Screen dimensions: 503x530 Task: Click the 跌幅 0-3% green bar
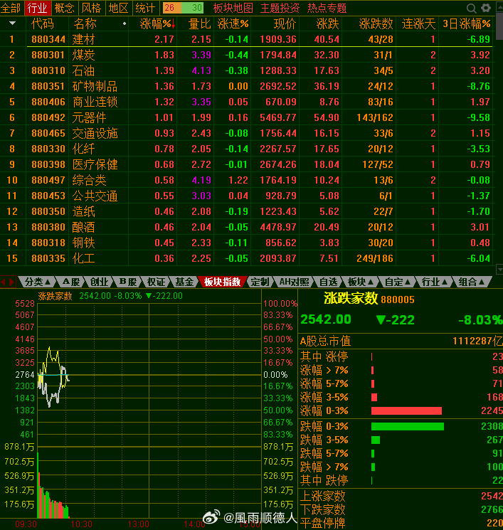click(408, 427)
